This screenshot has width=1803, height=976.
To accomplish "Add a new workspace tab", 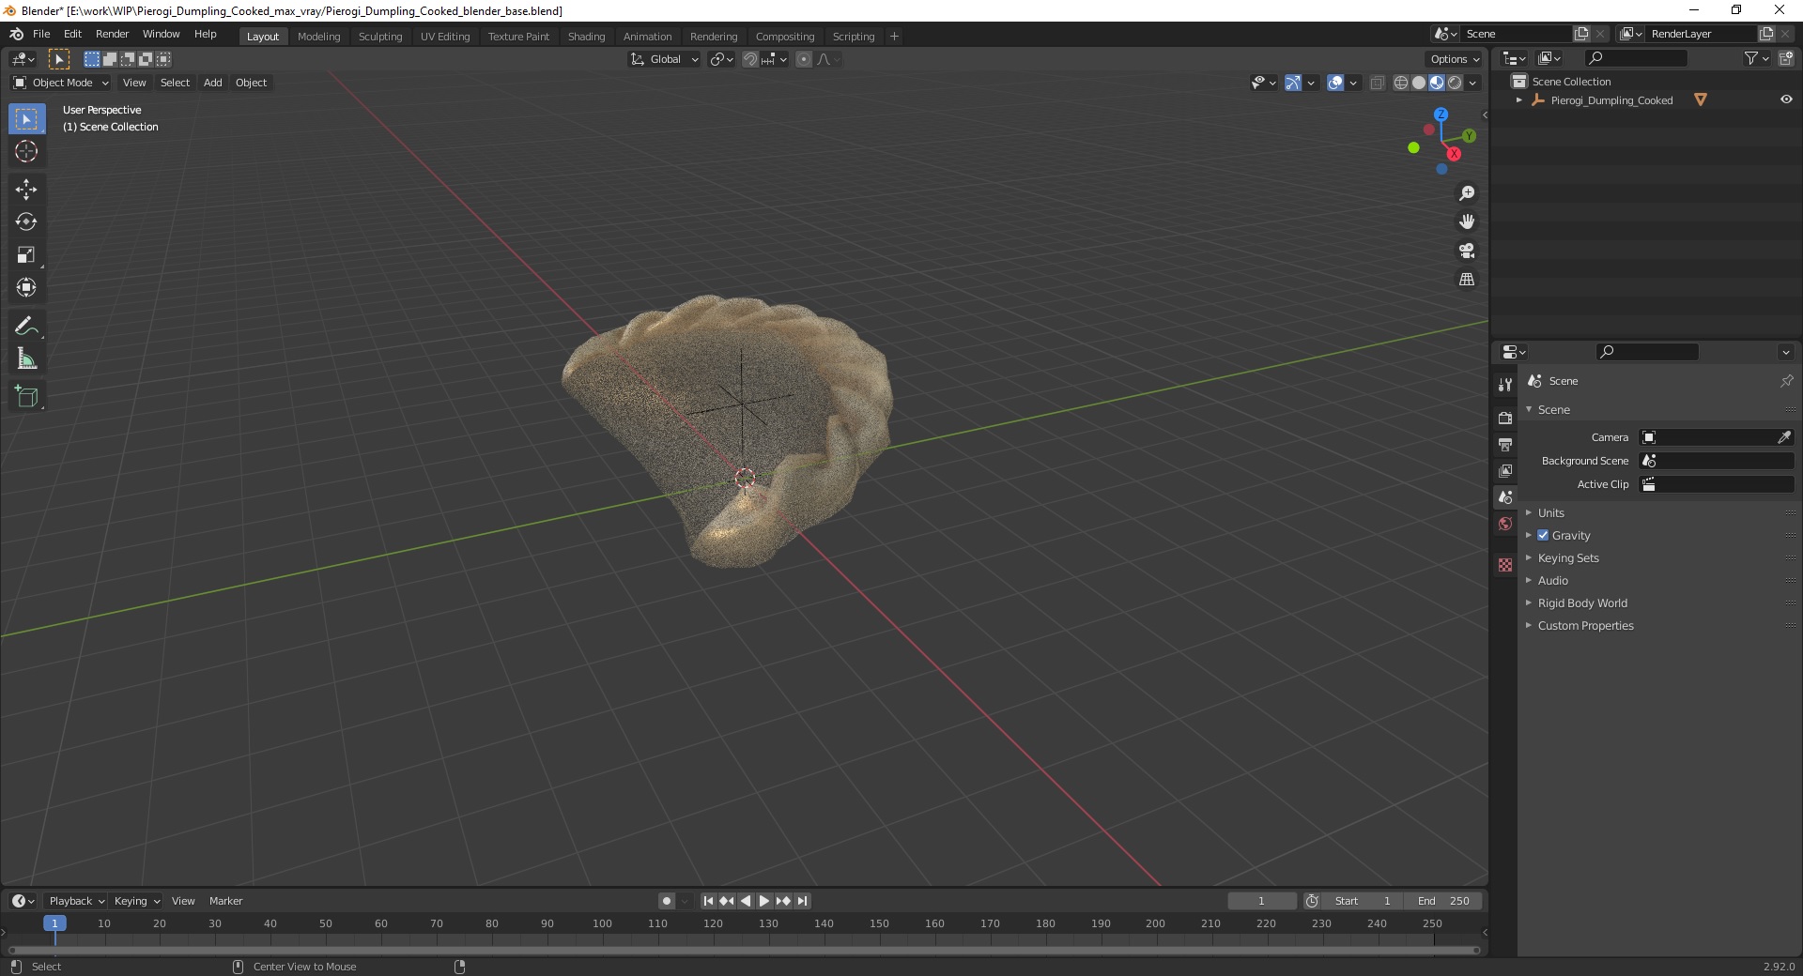I will click(x=894, y=37).
